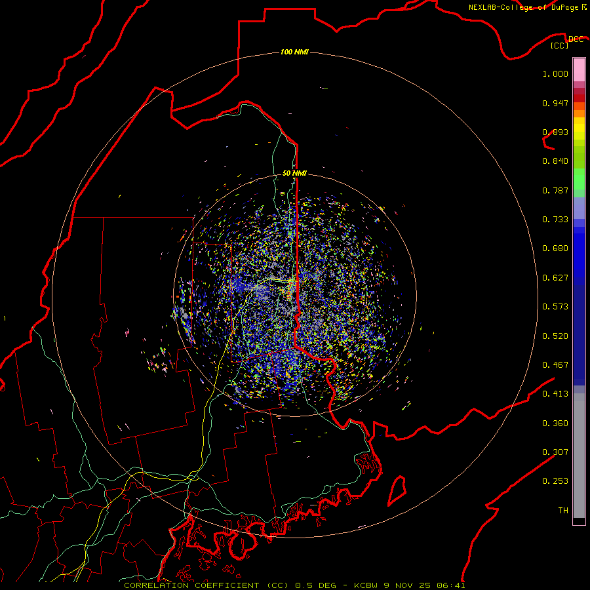Click the lavender segment of the color bar

579,208
